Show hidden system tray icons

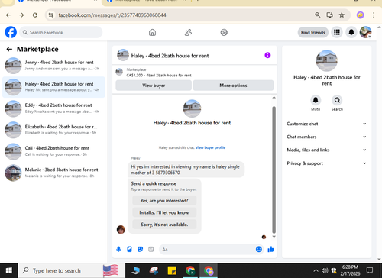pos(316,270)
